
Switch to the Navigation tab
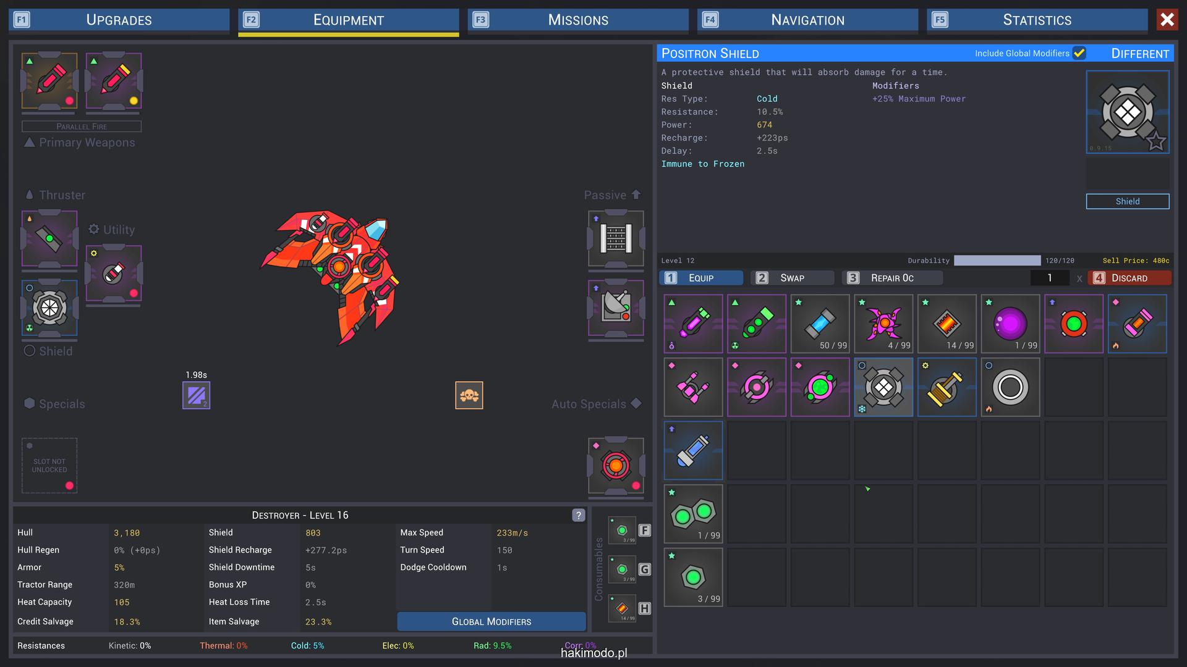(x=807, y=20)
